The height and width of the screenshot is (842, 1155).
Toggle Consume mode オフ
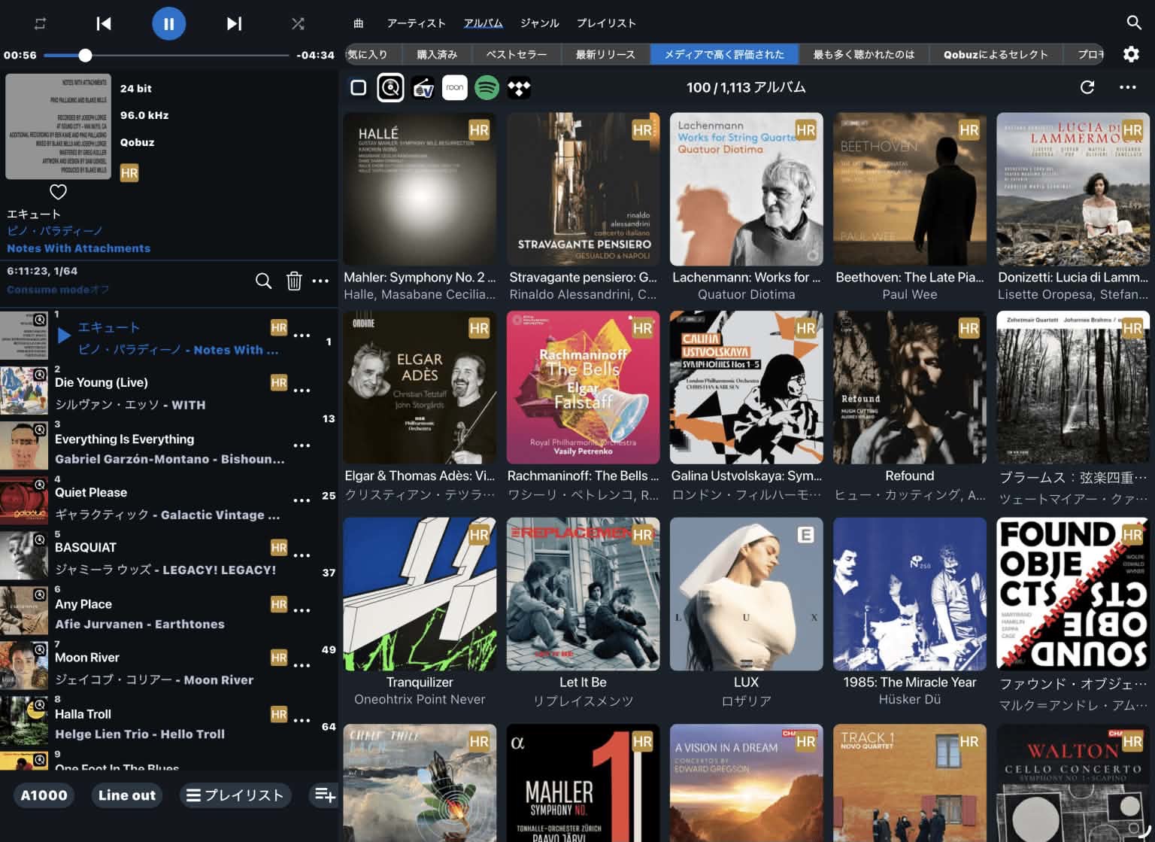pos(58,290)
